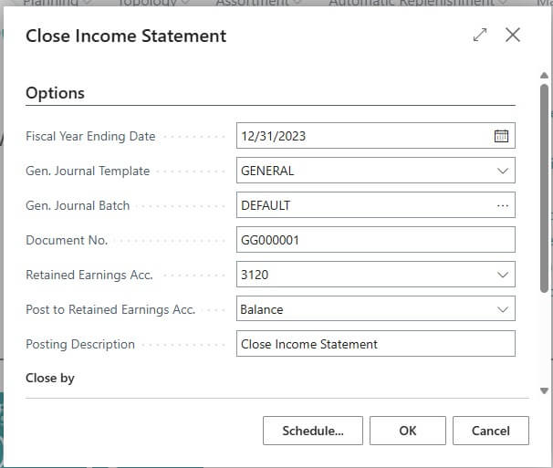The height and width of the screenshot is (468, 553).
Task: Close the Close Income Statement dialog
Action: tap(513, 35)
